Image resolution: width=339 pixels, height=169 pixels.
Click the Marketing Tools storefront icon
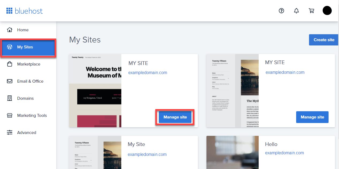click(10, 116)
